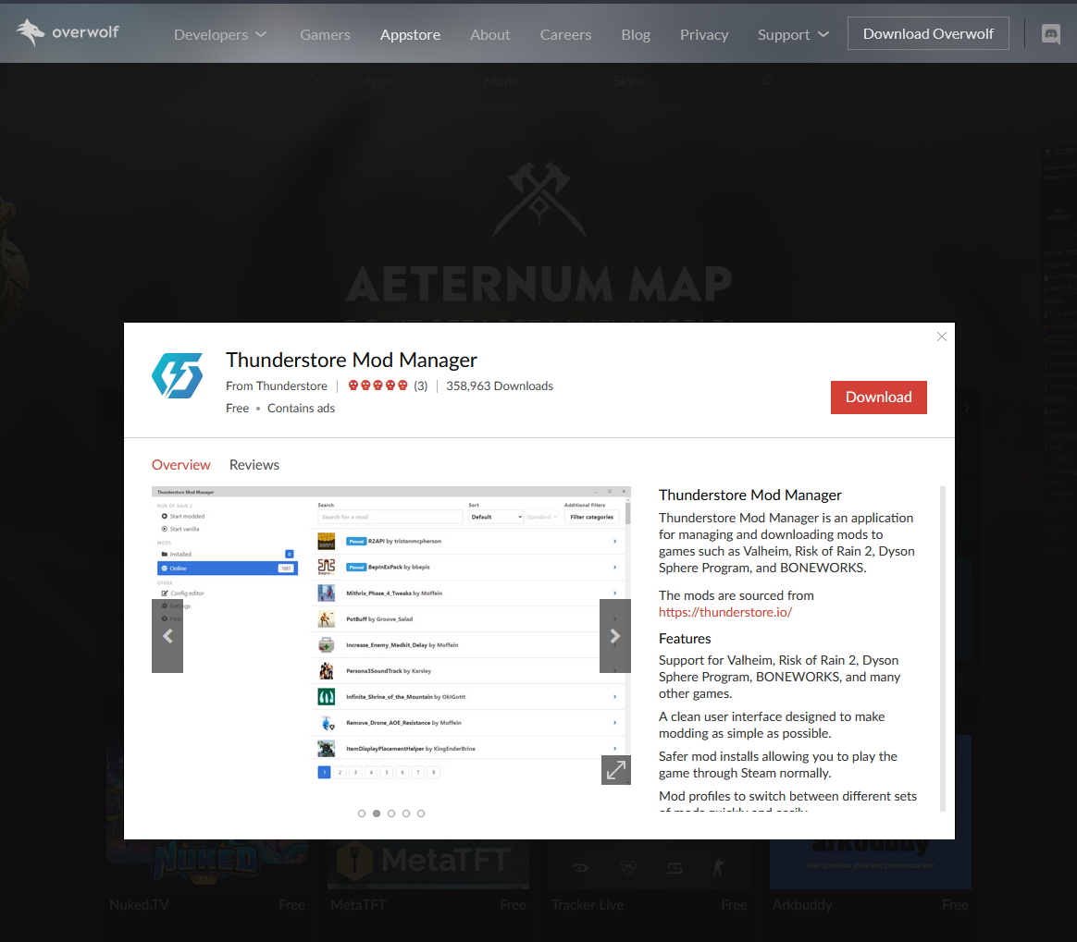Open the Gamers page

point(325,34)
